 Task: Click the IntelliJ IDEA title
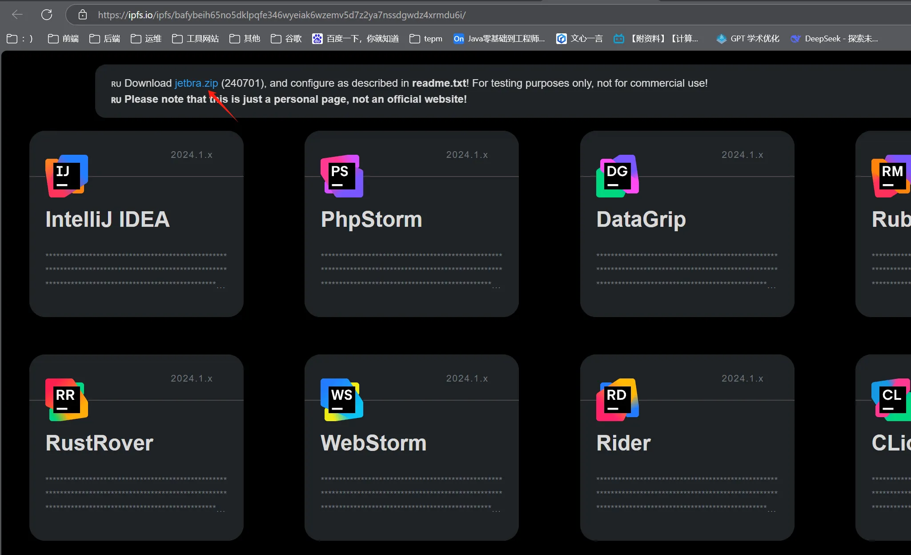tap(108, 219)
